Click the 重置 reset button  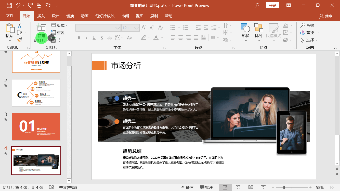pyautogui.click(x=58, y=33)
